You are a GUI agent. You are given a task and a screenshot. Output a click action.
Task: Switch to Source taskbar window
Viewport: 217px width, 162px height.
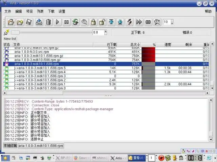click(x=81, y=158)
